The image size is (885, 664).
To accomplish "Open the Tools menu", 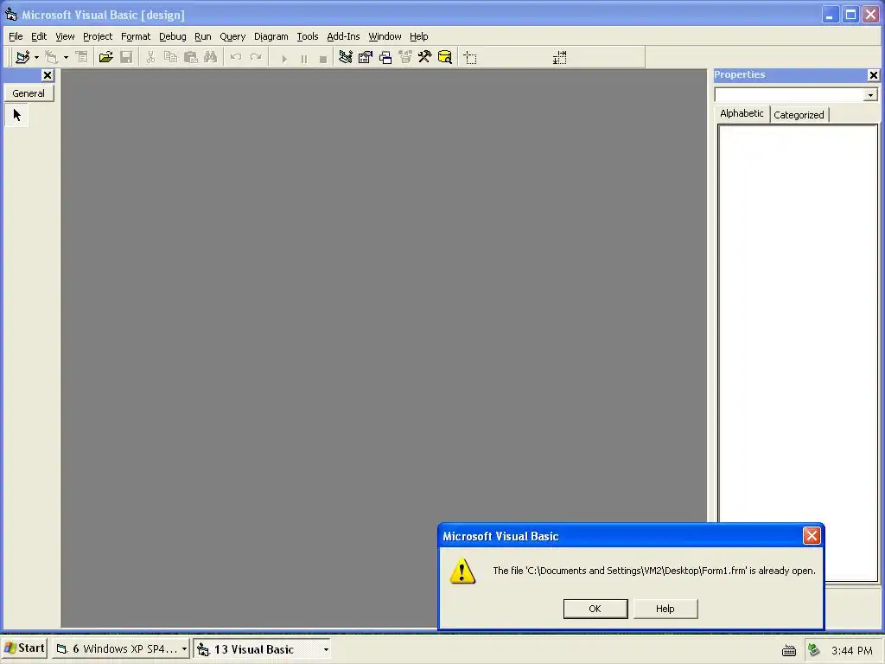I will click(308, 36).
